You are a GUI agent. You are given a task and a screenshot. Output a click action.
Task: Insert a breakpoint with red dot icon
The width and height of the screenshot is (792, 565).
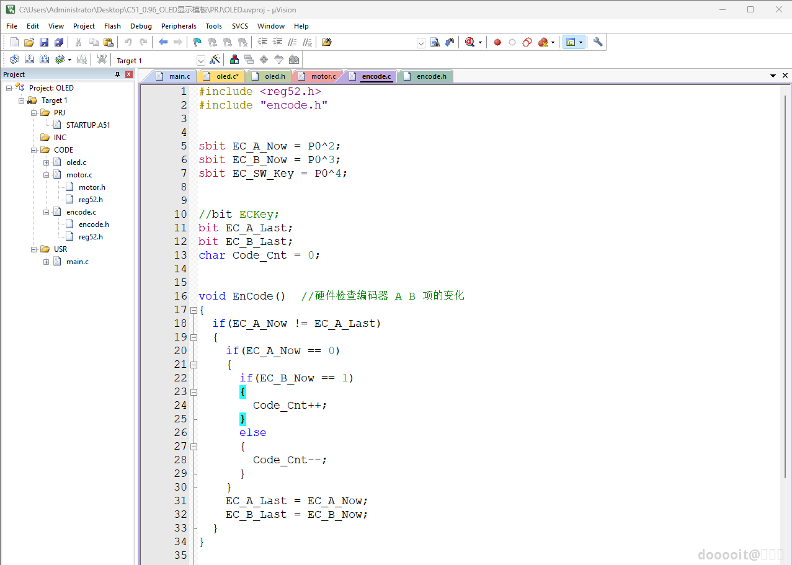pos(497,42)
